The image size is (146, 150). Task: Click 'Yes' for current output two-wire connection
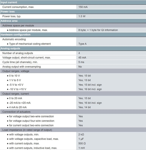coord(81,125)
